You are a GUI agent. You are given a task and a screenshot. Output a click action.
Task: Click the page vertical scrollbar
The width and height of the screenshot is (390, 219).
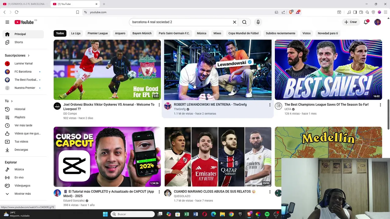point(388,114)
